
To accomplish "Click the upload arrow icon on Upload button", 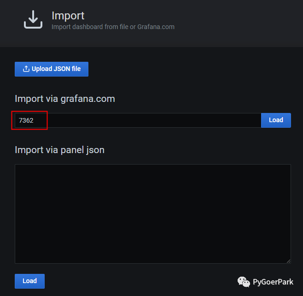I will [26, 69].
